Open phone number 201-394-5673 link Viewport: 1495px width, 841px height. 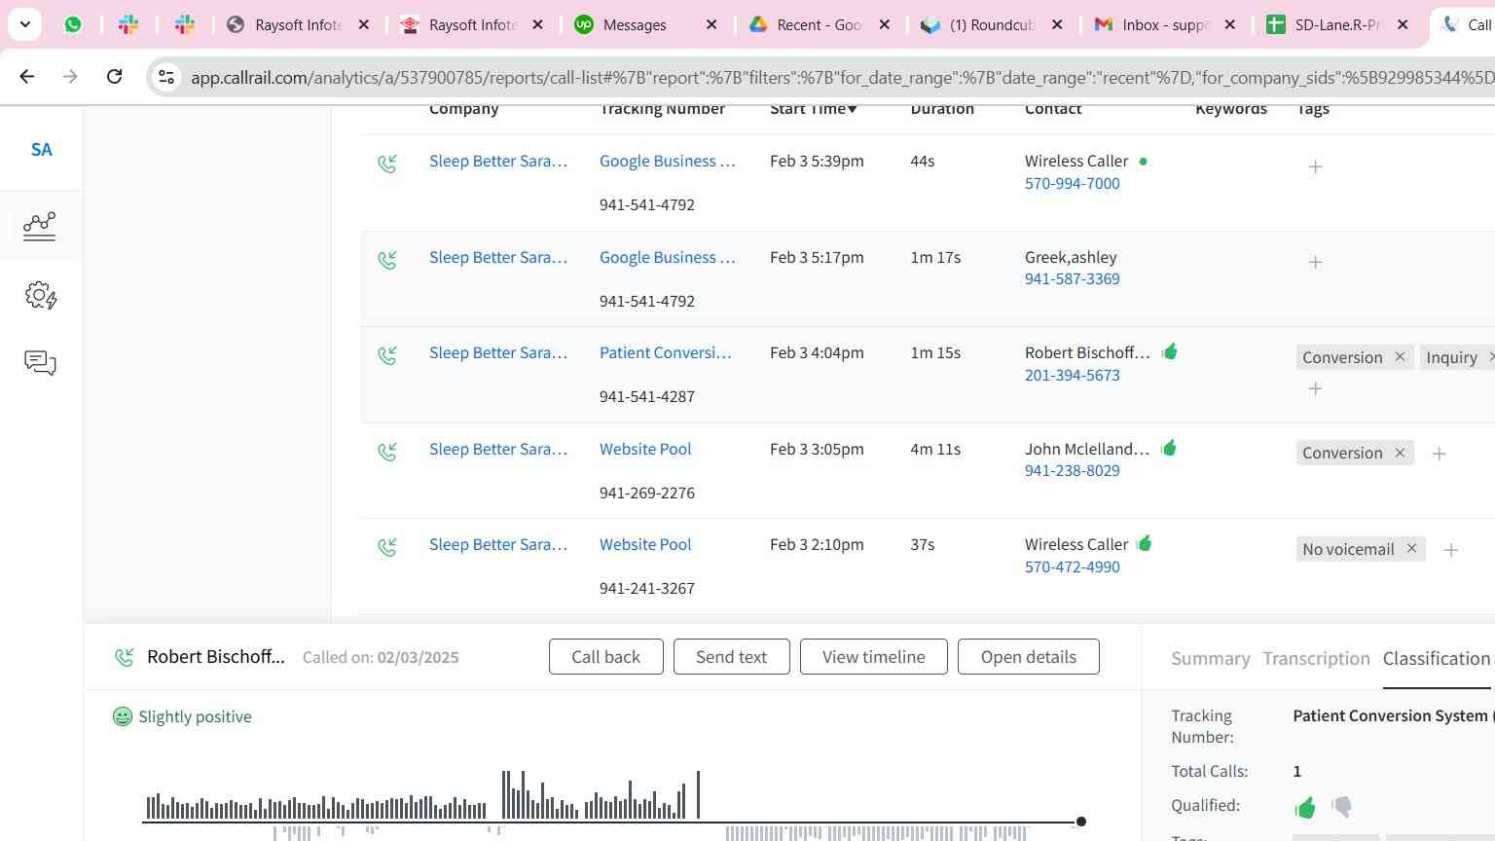(x=1072, y=376)
